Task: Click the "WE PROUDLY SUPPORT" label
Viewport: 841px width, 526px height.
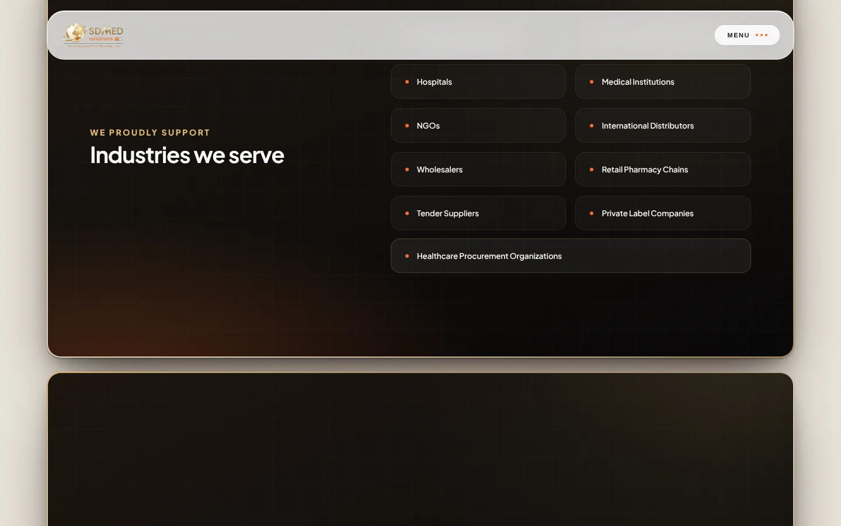Action: (150, 133)
